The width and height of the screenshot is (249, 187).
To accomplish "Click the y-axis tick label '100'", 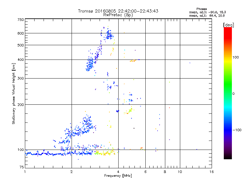I will (21, 150).
